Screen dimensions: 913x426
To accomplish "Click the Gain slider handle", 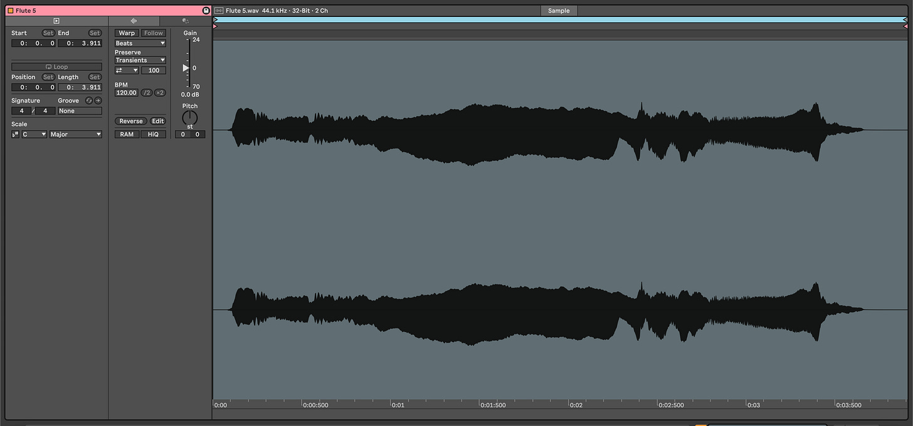I will [186, 68].
